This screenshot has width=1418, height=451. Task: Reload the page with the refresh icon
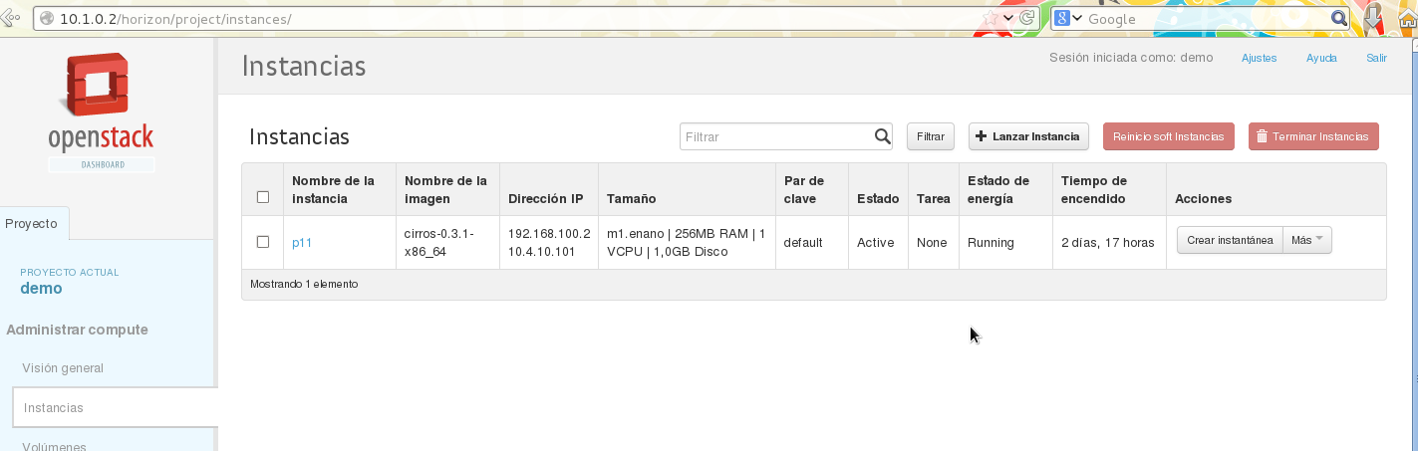click(1025, 19)
